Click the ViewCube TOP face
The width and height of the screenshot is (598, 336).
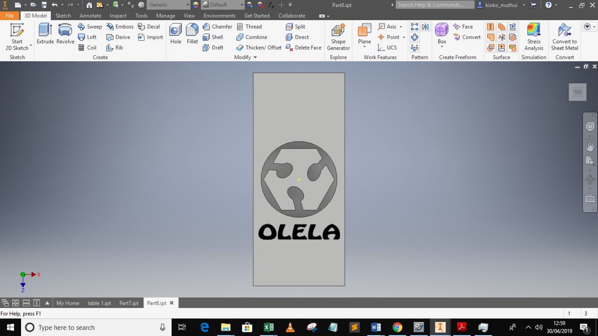[577, 92]
